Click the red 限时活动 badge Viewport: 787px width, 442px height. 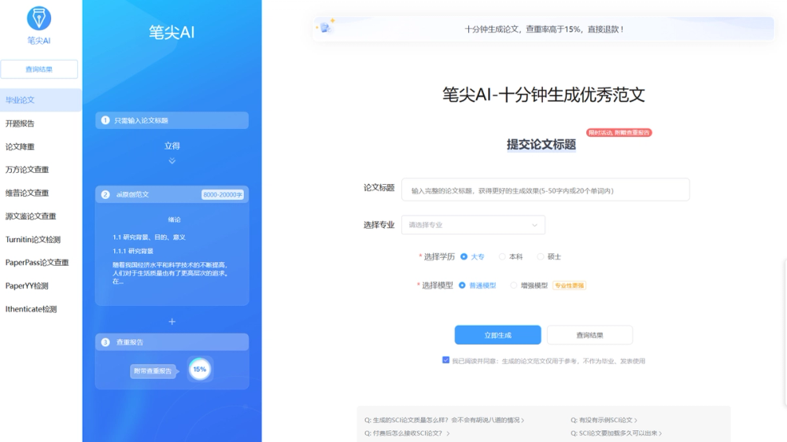point(619,132)
